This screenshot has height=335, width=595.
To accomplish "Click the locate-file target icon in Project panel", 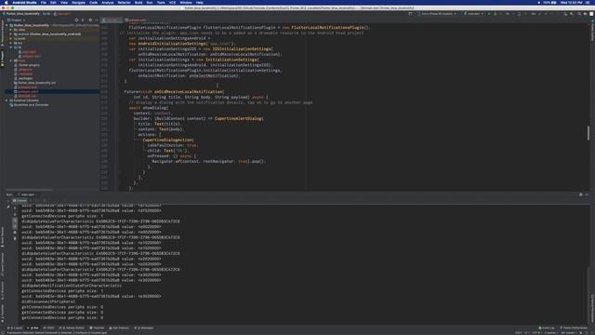I will point(76,20).
